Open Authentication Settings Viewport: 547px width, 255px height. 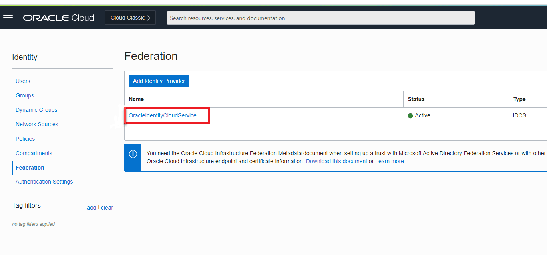44,182
